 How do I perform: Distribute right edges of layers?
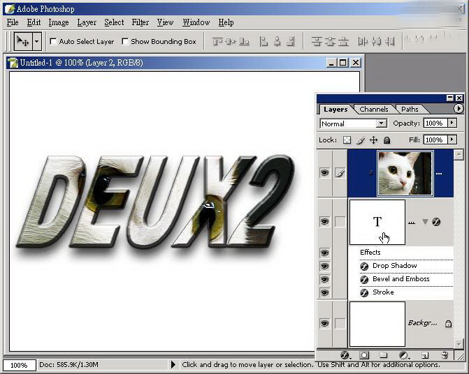390,41
